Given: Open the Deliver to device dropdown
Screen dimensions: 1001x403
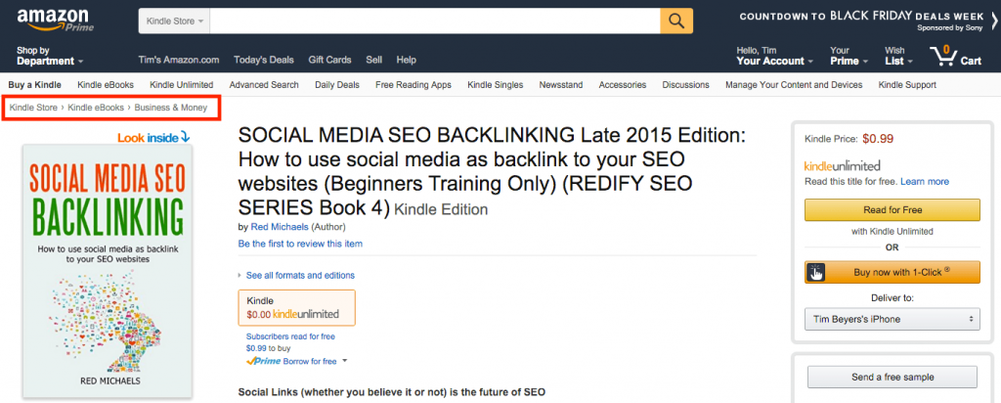Looking at the screenshot, I should tap(892, 319).
